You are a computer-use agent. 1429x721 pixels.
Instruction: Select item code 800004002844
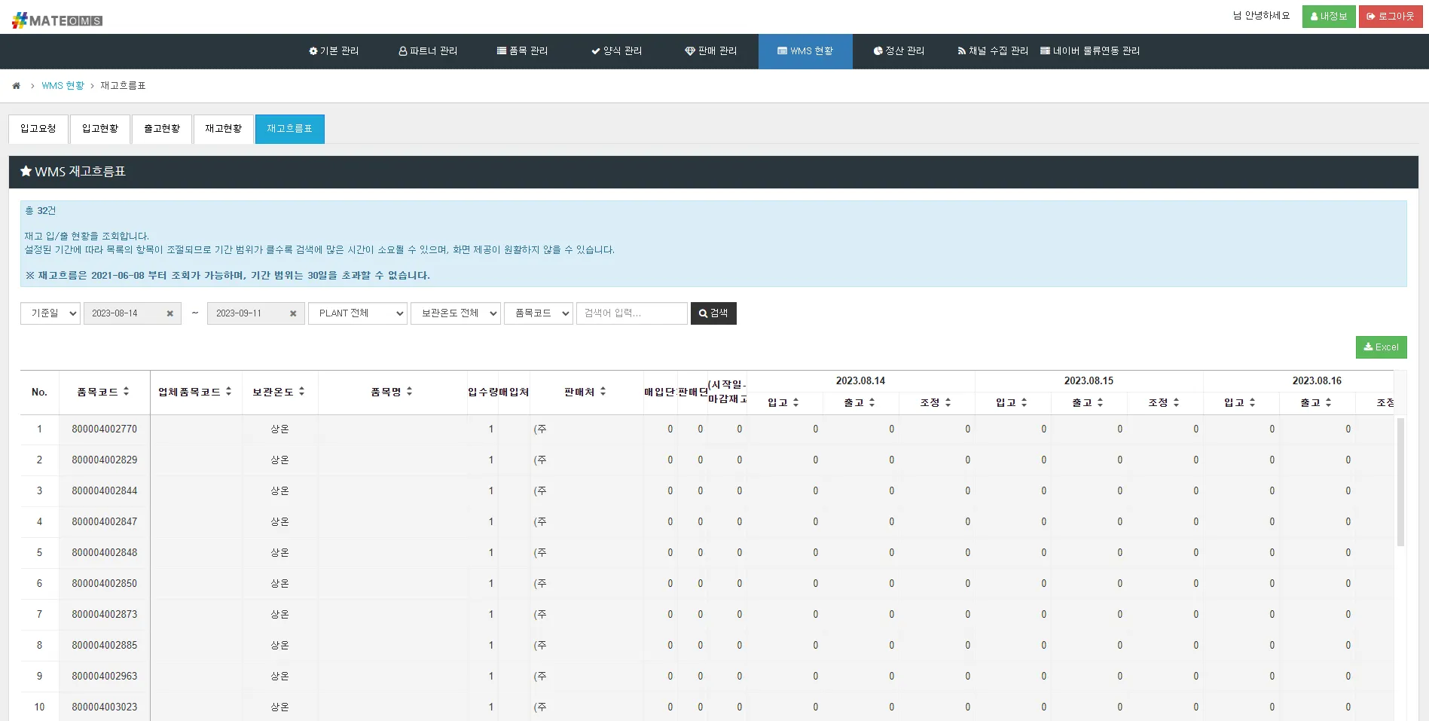pos(105,491)
